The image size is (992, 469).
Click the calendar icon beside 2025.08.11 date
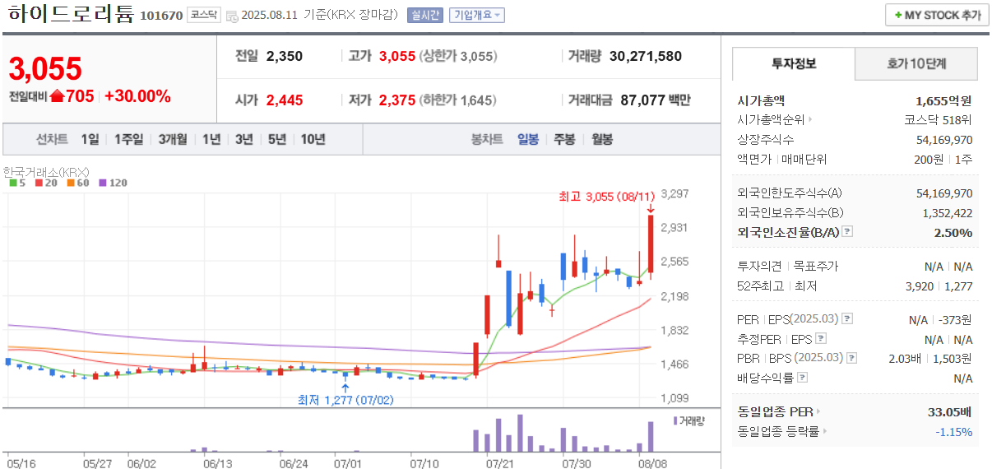coord(232,16)
